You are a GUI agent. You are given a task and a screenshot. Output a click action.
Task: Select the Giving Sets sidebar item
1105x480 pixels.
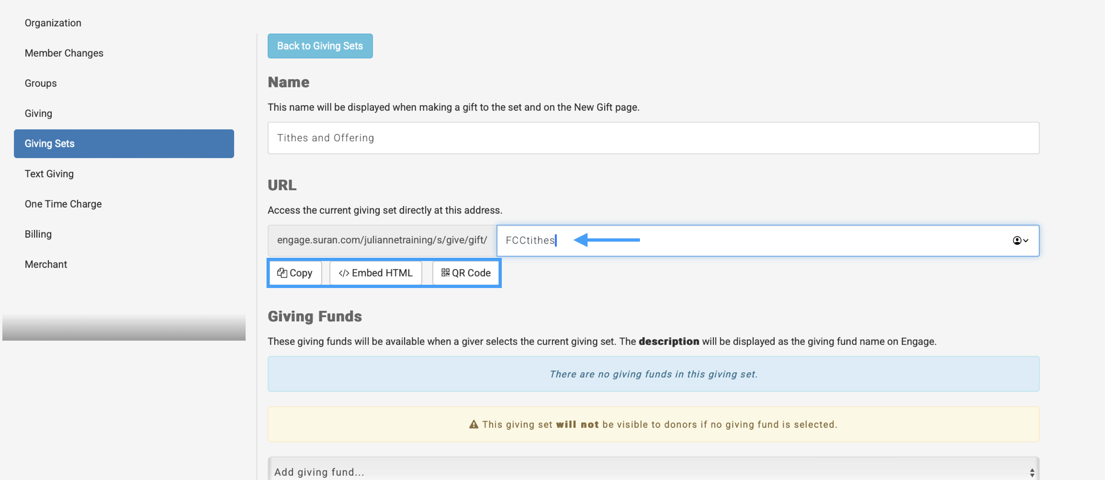(x=124, y=143)
